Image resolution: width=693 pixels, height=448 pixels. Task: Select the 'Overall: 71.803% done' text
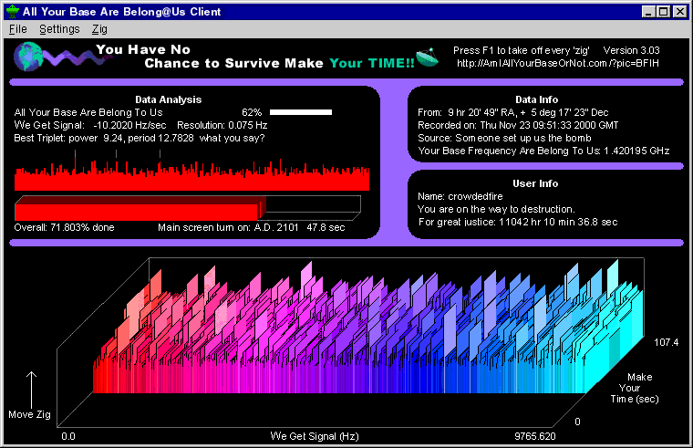tap(64, 227)
